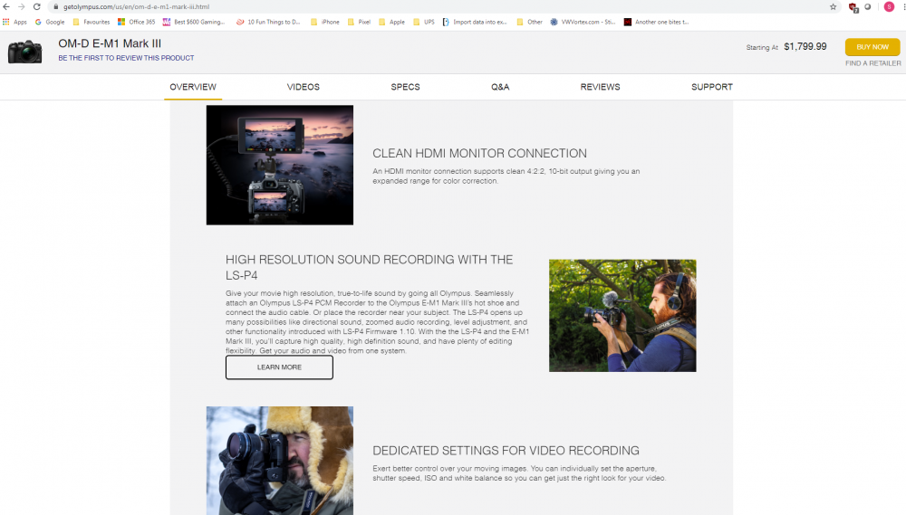The image size is (906, 515).
Task: Click the FIND A RETAILER link
Action: pyautogui.click(x=872, y=63)
